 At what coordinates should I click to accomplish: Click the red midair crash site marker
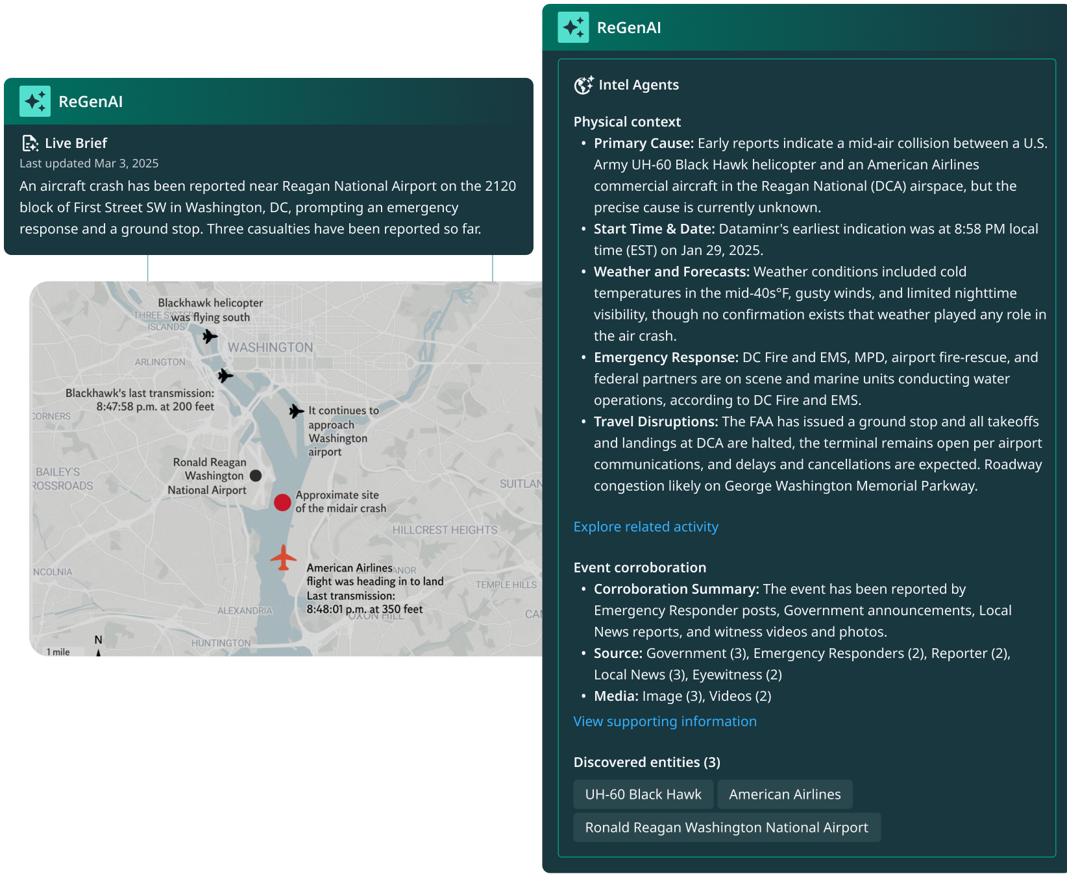(x=282, y=502)
